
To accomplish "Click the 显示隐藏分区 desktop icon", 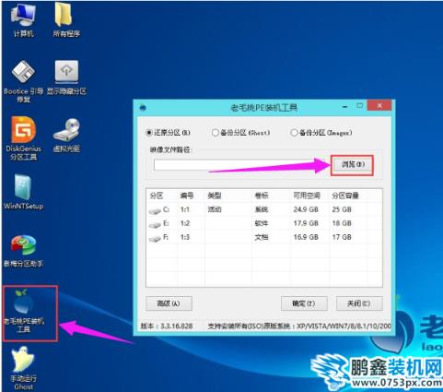I will pos(66,77).
